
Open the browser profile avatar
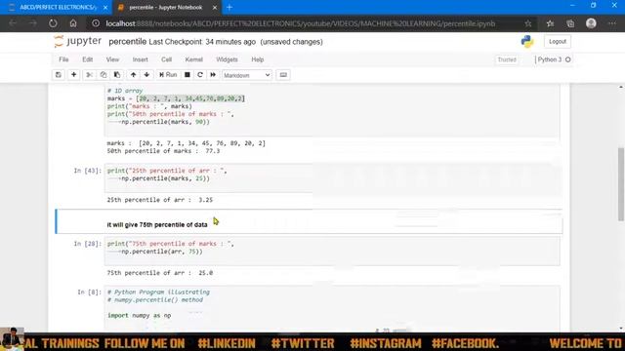[591, 23]
